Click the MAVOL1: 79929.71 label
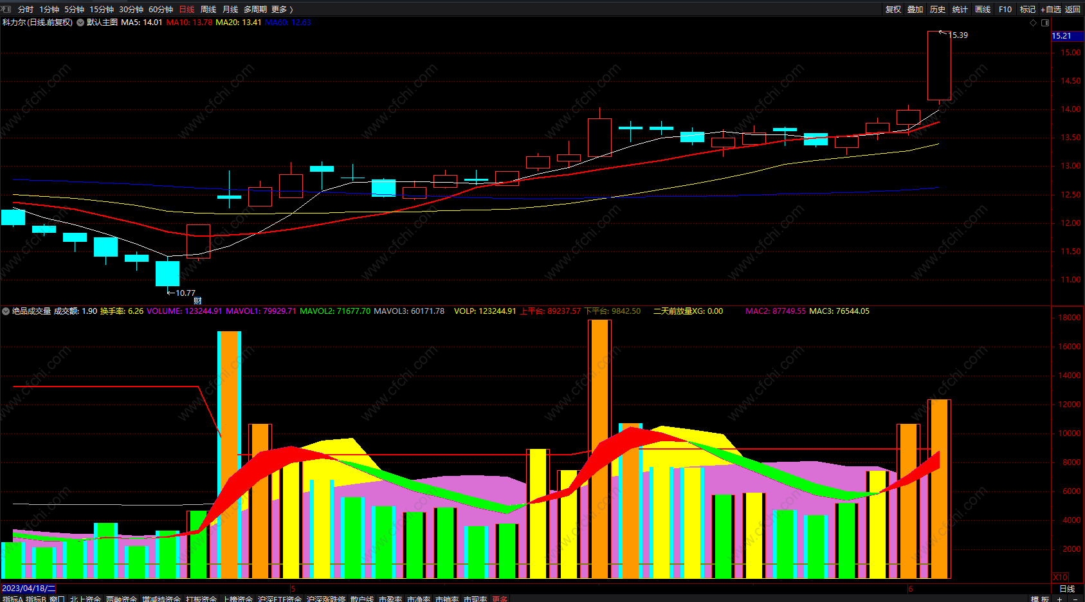The image size is (1085, 602). (x=261, y=311)
